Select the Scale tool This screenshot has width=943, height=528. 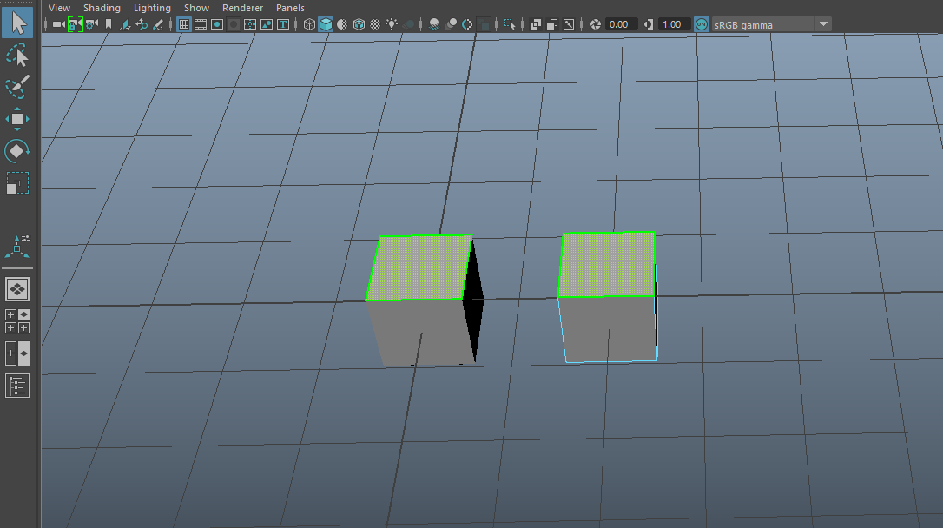click(x=17, y=182)
